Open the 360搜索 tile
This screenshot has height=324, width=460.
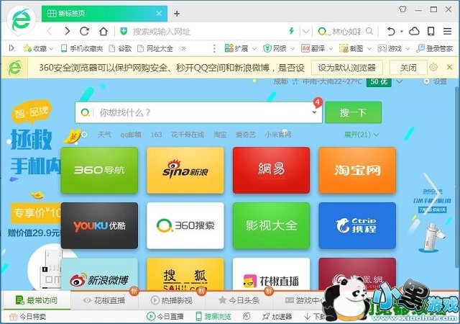(185, 225)
